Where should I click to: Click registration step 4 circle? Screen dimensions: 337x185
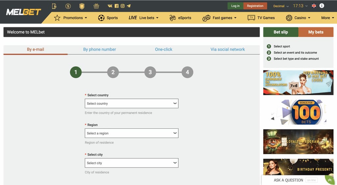point(187,72)
